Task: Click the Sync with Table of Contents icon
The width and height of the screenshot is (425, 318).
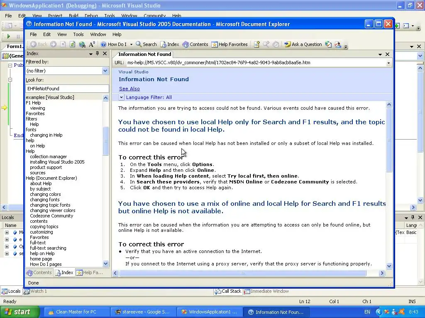Action: tap(276, 44)
